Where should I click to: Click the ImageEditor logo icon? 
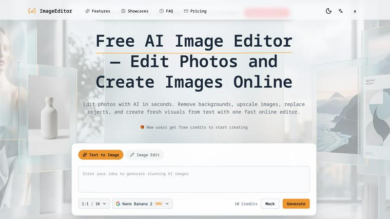[x=32, y=11]
